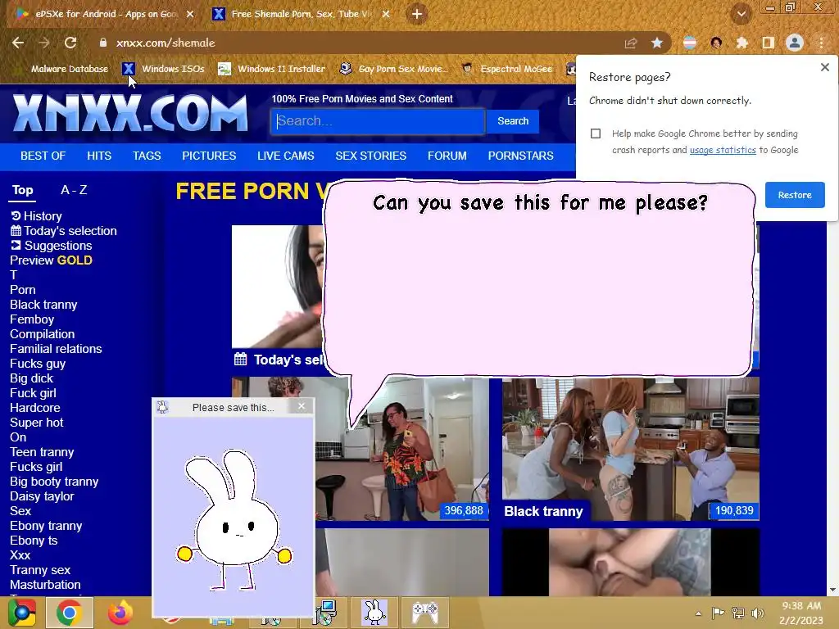
Task: Toggle the Chrome side panel
Action: [x=769, y=43]
